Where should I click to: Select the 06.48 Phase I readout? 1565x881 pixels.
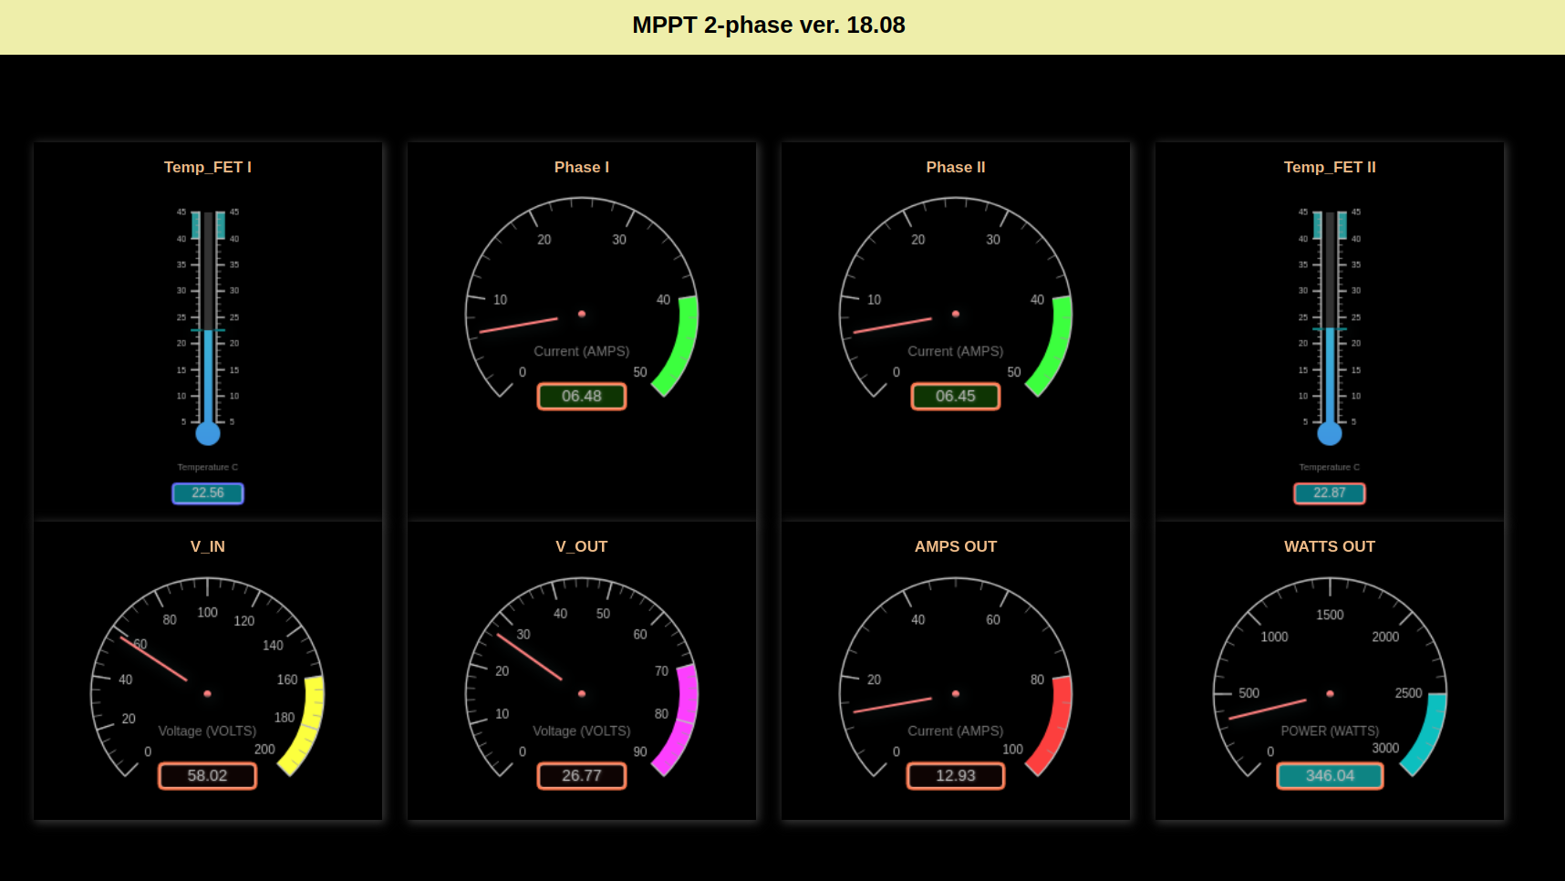tap(582, 397)
